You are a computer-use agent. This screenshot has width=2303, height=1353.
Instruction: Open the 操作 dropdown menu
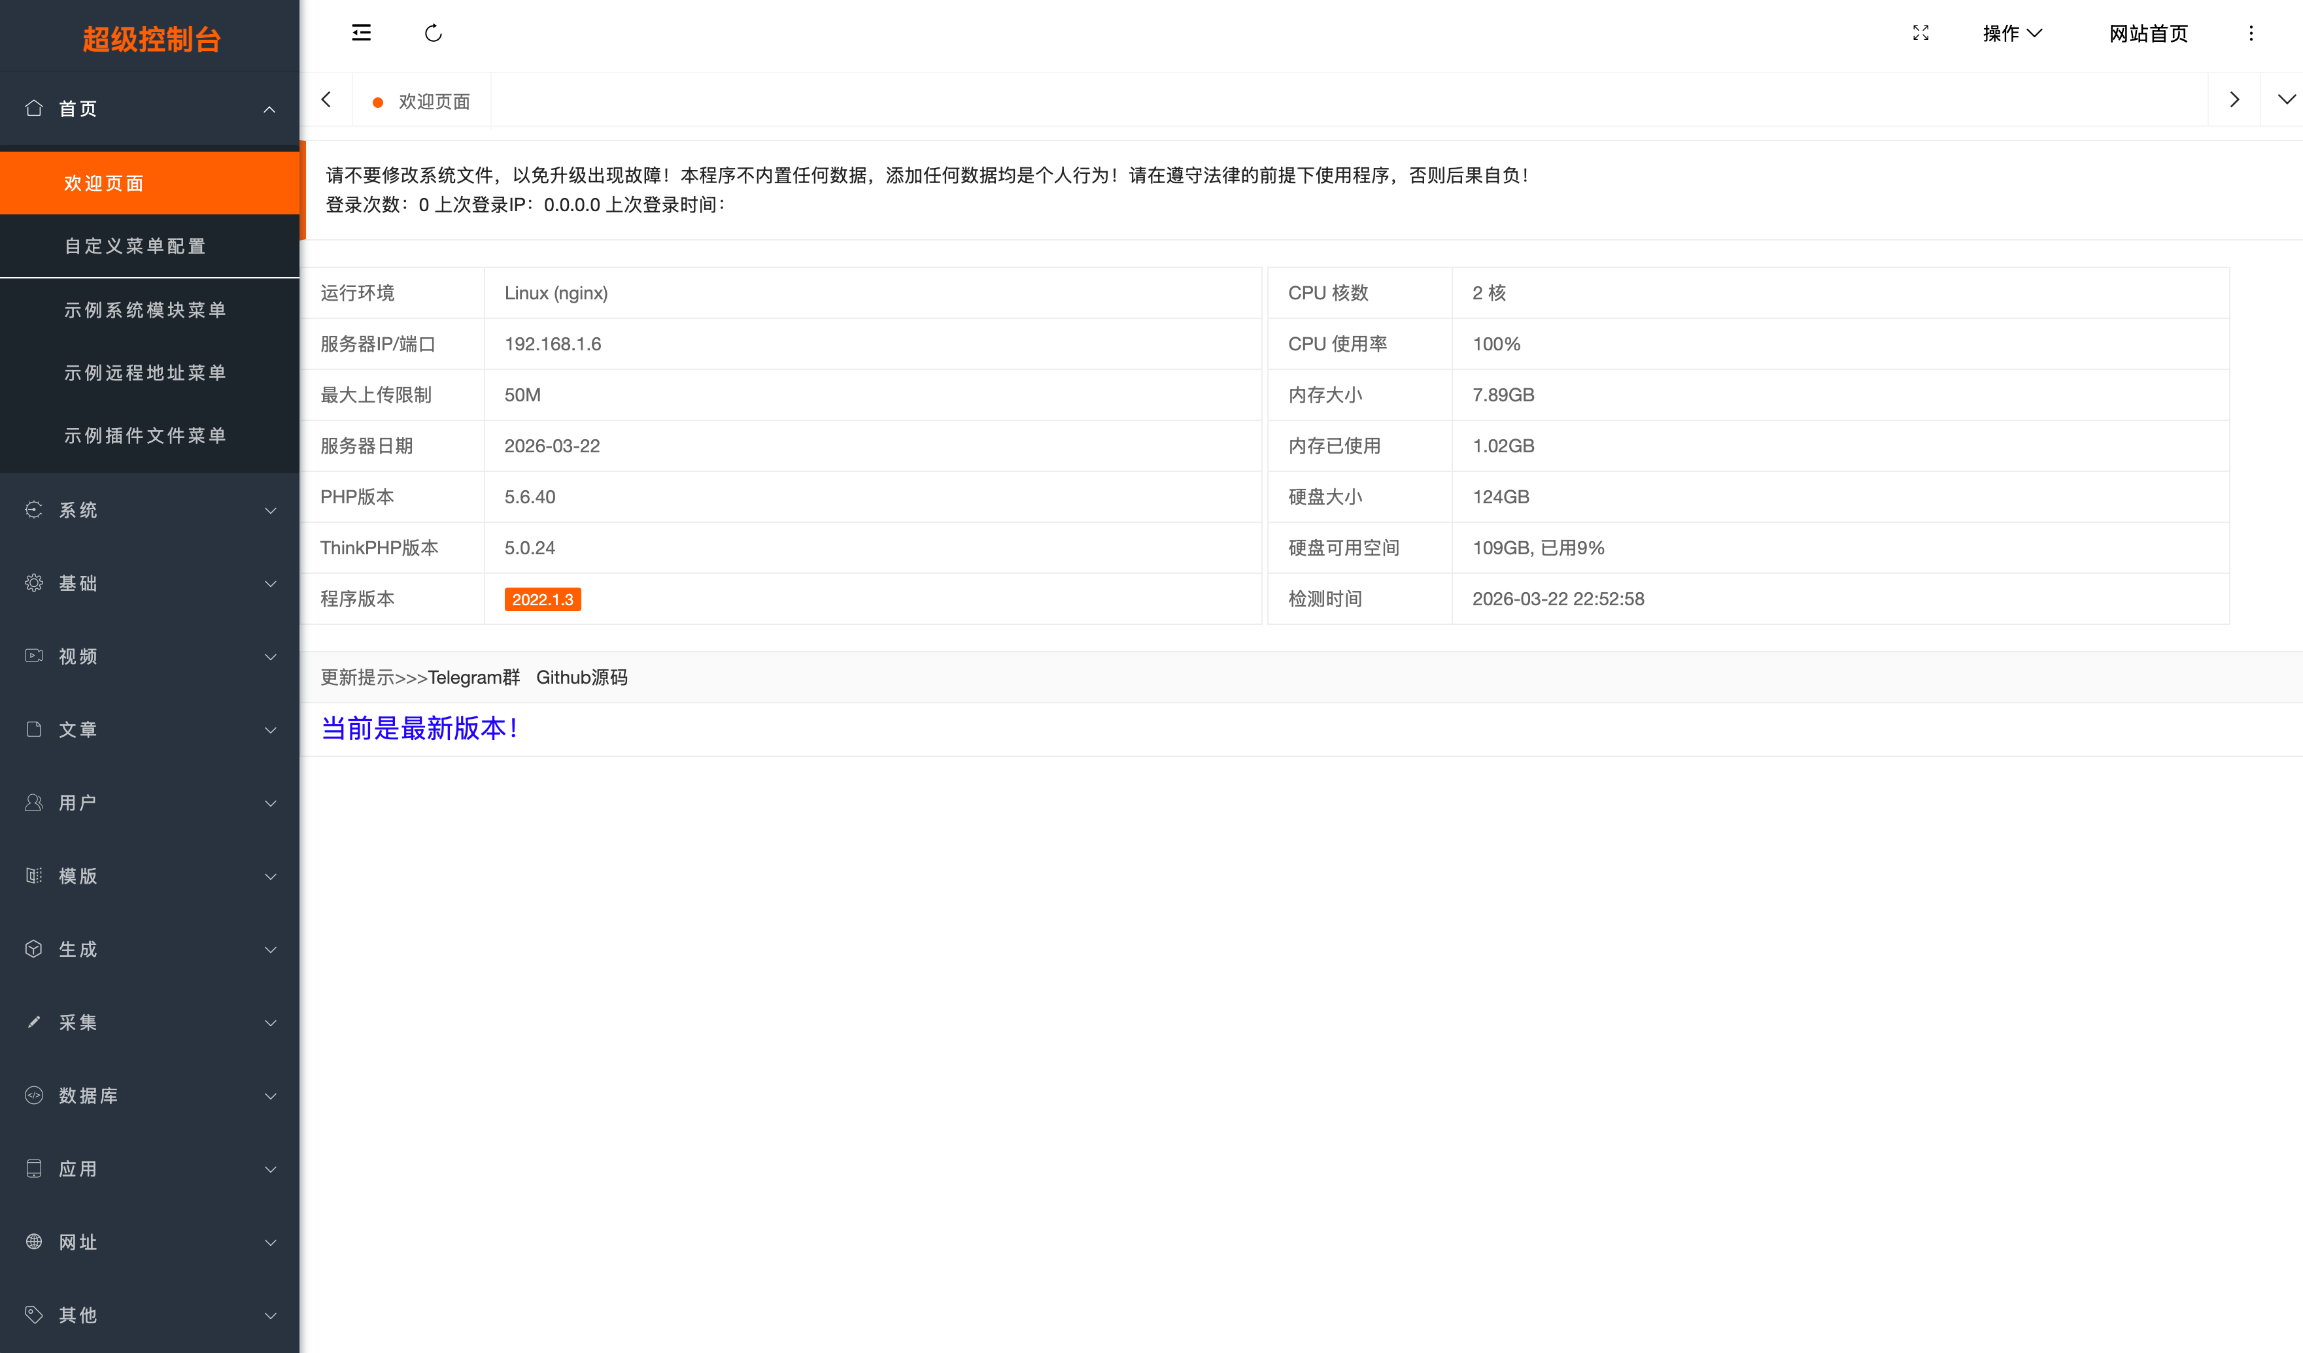(x=2011, y=34)
